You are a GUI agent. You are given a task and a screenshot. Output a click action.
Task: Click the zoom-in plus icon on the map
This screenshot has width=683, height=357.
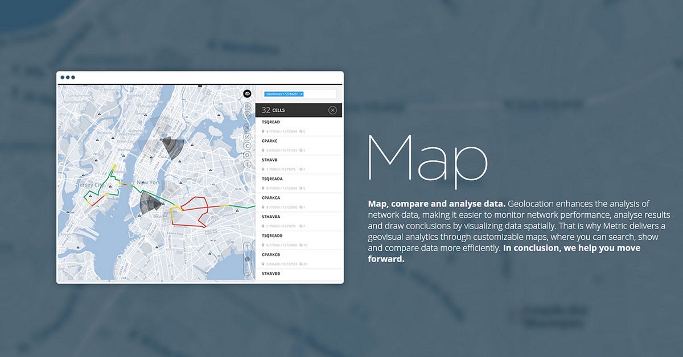tap(247, 245)
